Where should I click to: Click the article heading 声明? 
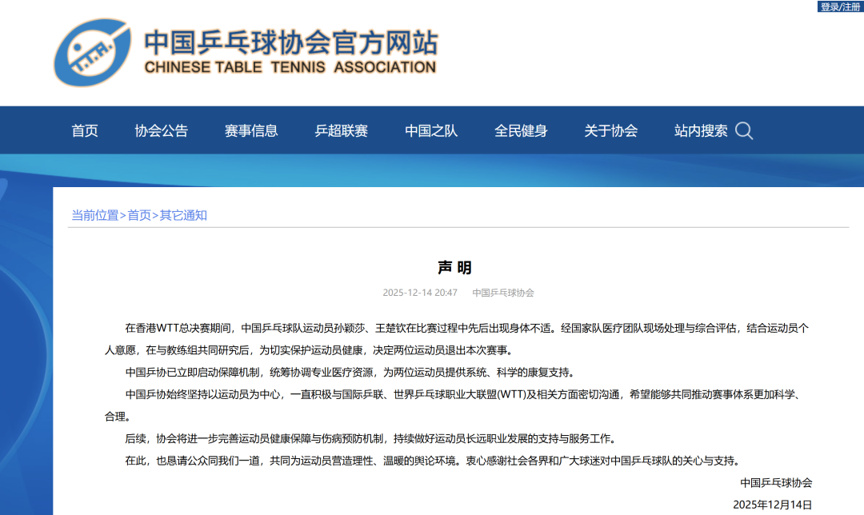[454, 267]
